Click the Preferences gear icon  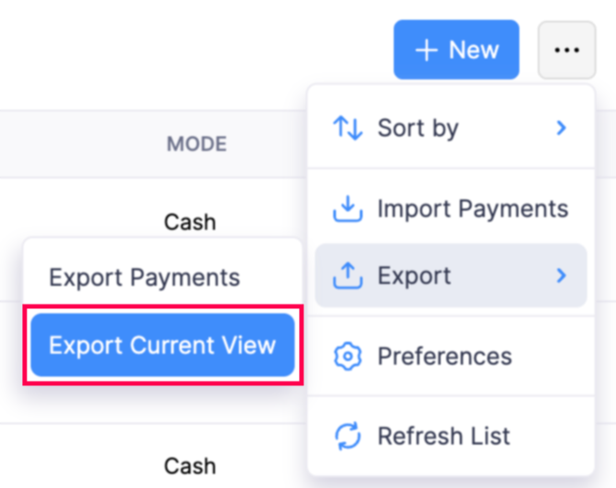[x=347, y=356]
